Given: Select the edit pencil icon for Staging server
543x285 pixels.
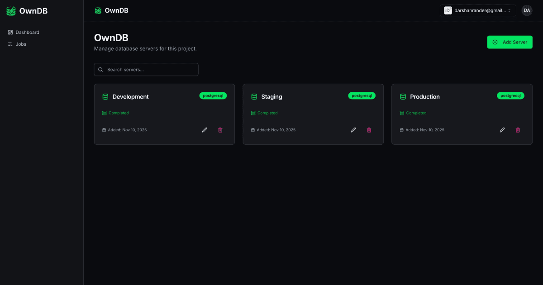Looking at the screenshot, I should (353, 130).
